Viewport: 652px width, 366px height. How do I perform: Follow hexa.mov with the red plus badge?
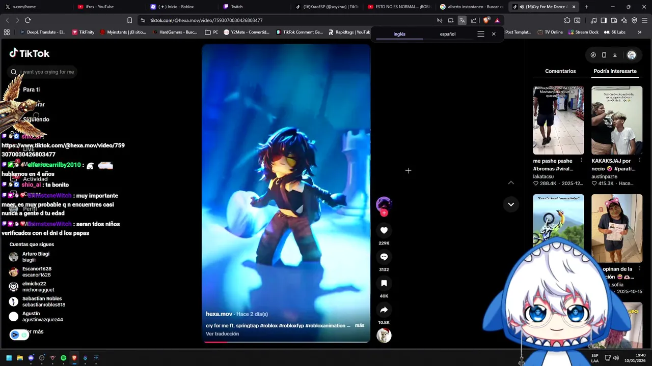tap(384, 213)
